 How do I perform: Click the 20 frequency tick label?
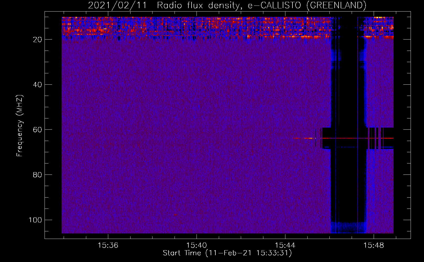tap(37, 40)
